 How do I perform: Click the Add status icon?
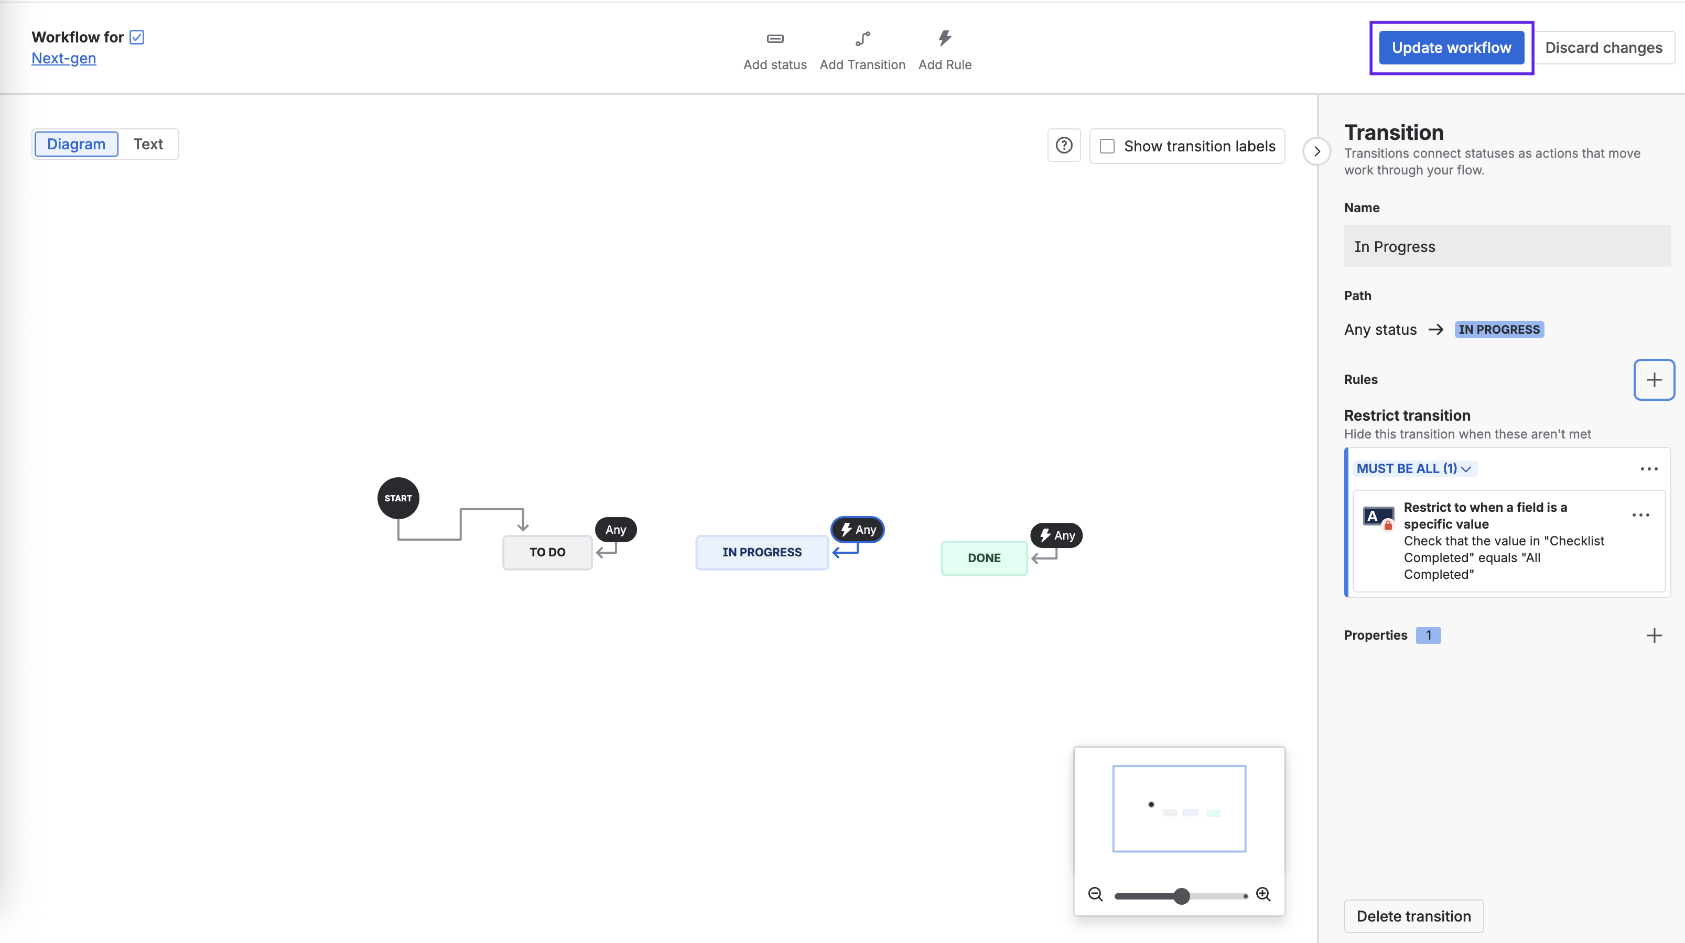tap(774, 39)
